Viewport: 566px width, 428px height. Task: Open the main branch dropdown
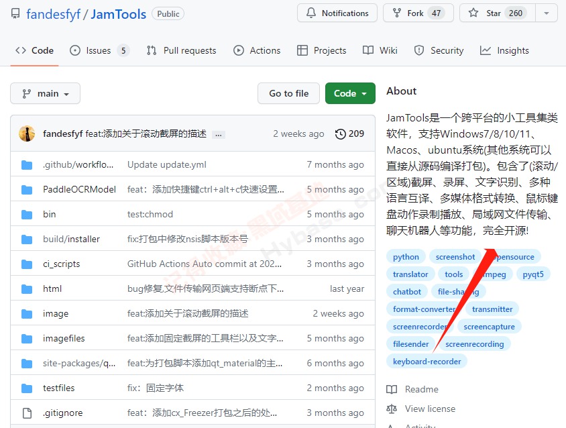pos(45,93)
